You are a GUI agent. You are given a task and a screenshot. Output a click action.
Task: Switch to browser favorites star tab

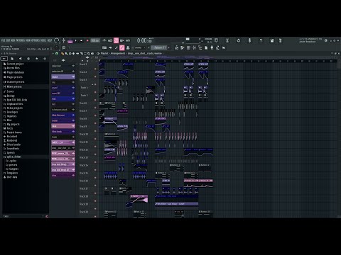(x=37, y=58)
